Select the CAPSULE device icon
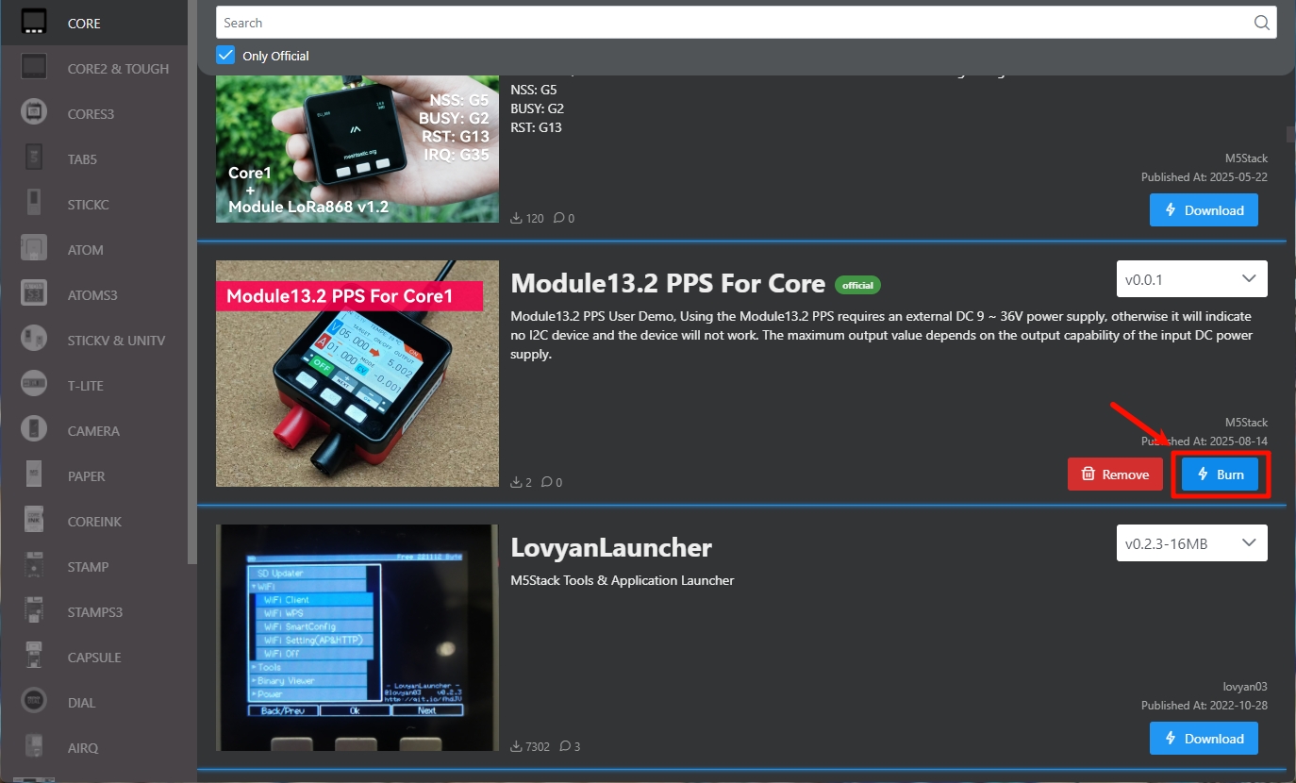 pyautogui.click(x=34, y=657)
